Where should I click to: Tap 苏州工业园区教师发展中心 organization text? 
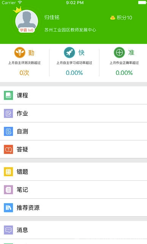point(70,30)
